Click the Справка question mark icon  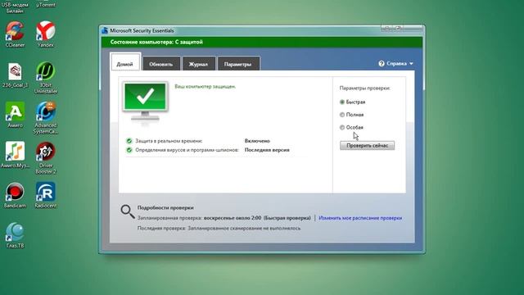pos(382,63)
